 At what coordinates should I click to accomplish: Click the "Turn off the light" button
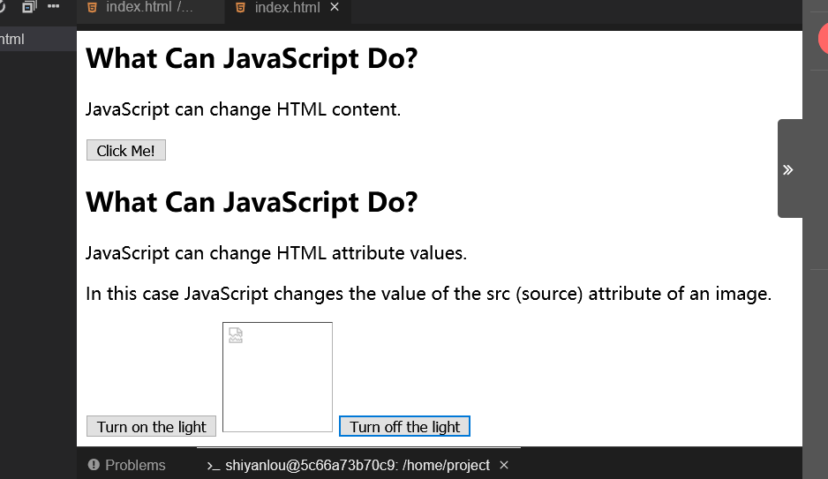click(x=404, y=426)
